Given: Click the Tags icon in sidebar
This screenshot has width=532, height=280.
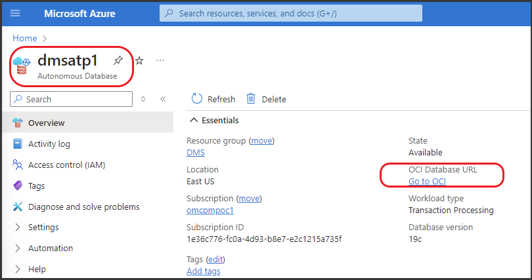Looking at the screenshot, I should 18,186.
